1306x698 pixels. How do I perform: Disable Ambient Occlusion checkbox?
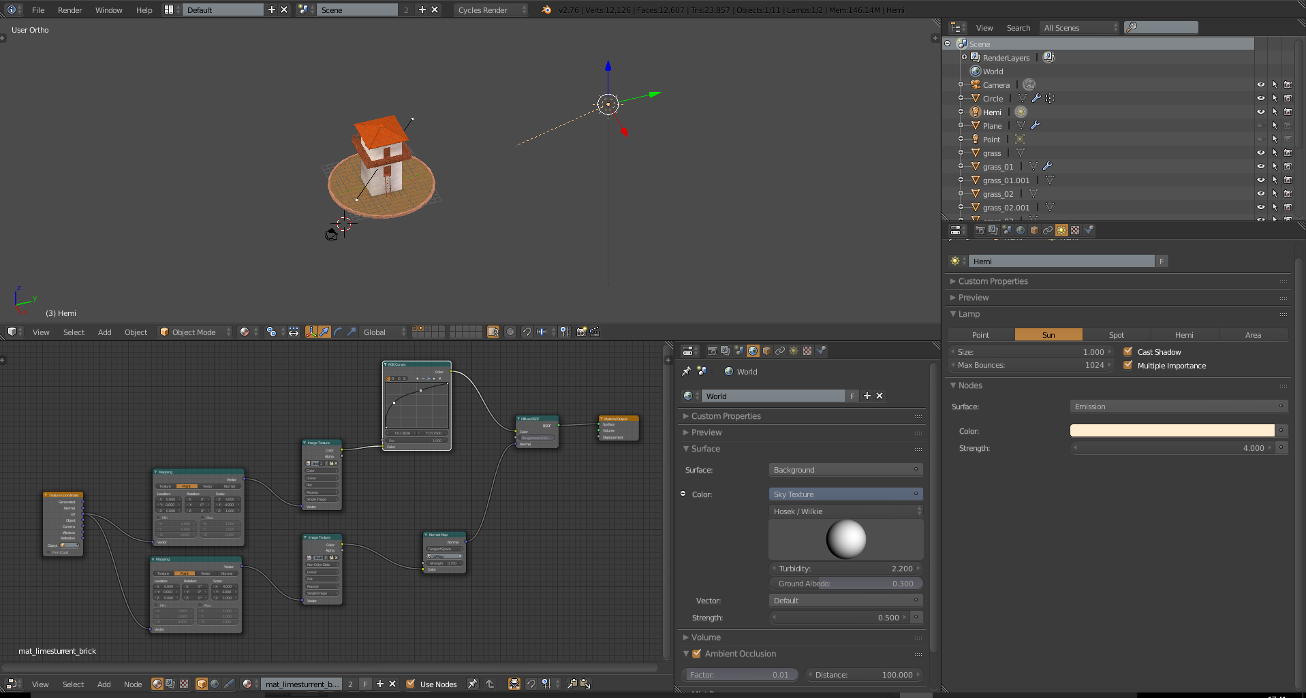pyautogui.click(x=696, y=653)
